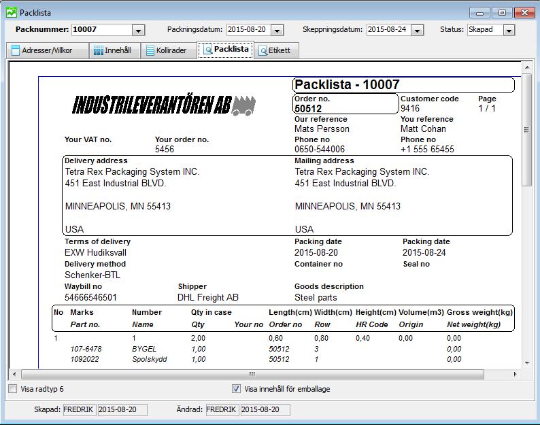Click the horizontal scrollbar thumb
Screen dimensions: 540x425
[252, 374]
